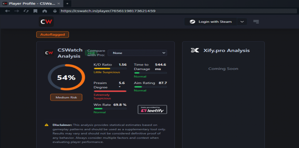Click the CSWatch logo in the header

coord(46,22)
